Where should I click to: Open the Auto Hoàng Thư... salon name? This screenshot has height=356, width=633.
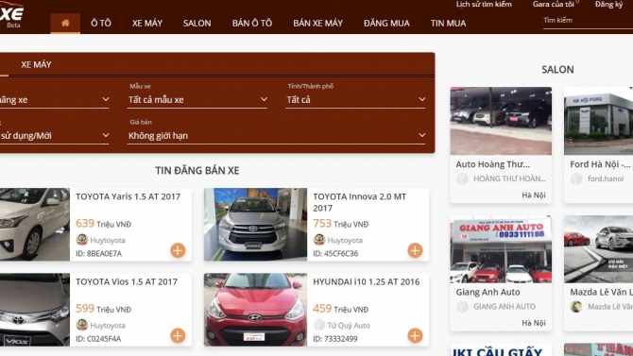pos(492,164)
